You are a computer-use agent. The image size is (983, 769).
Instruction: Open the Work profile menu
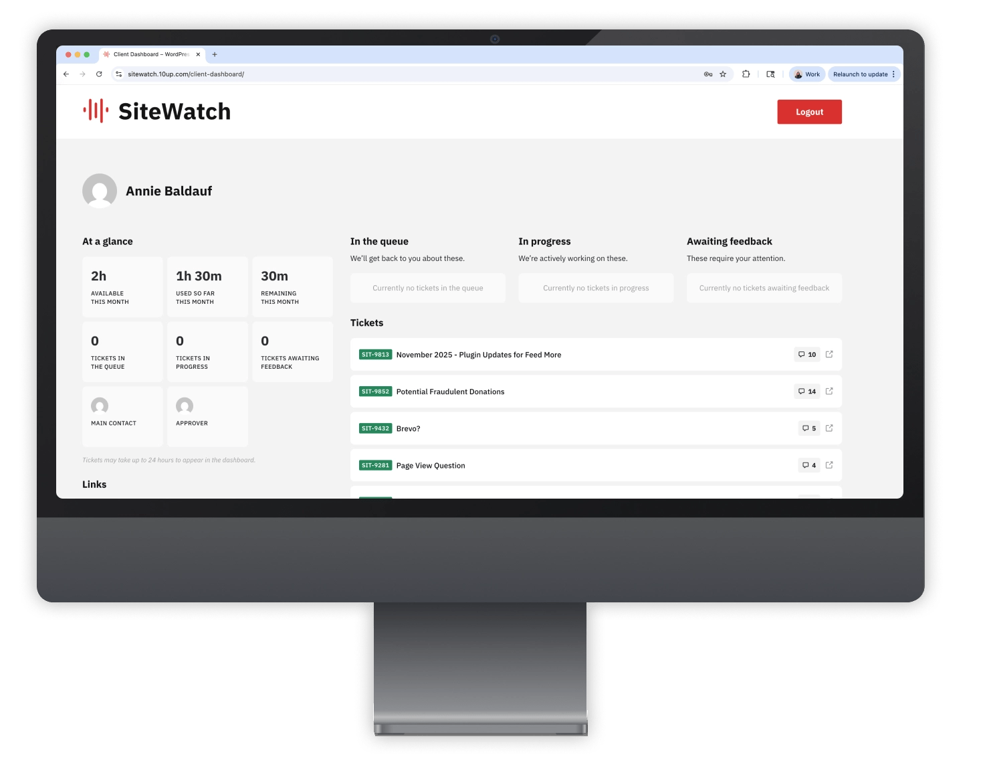pyautogui.click(x=807, y=74)
